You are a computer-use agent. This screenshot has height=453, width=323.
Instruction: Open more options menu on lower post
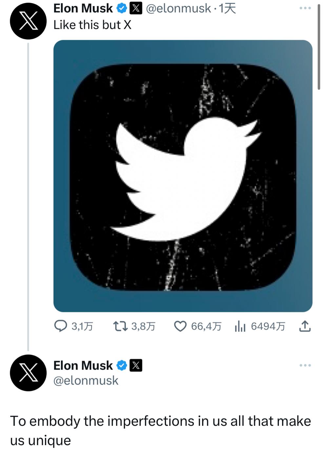[305, 365]
